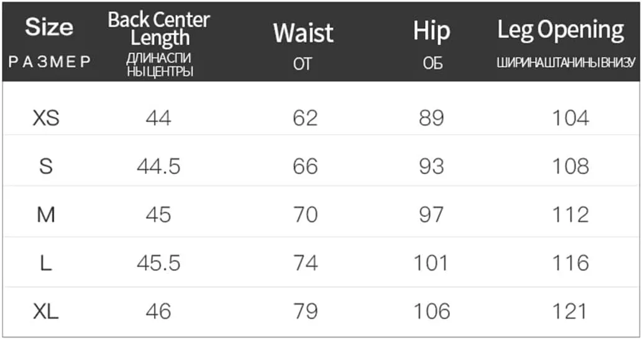Select back length value 44.5
The height and width of the screenshot is (340, 642).
[158, 167]
